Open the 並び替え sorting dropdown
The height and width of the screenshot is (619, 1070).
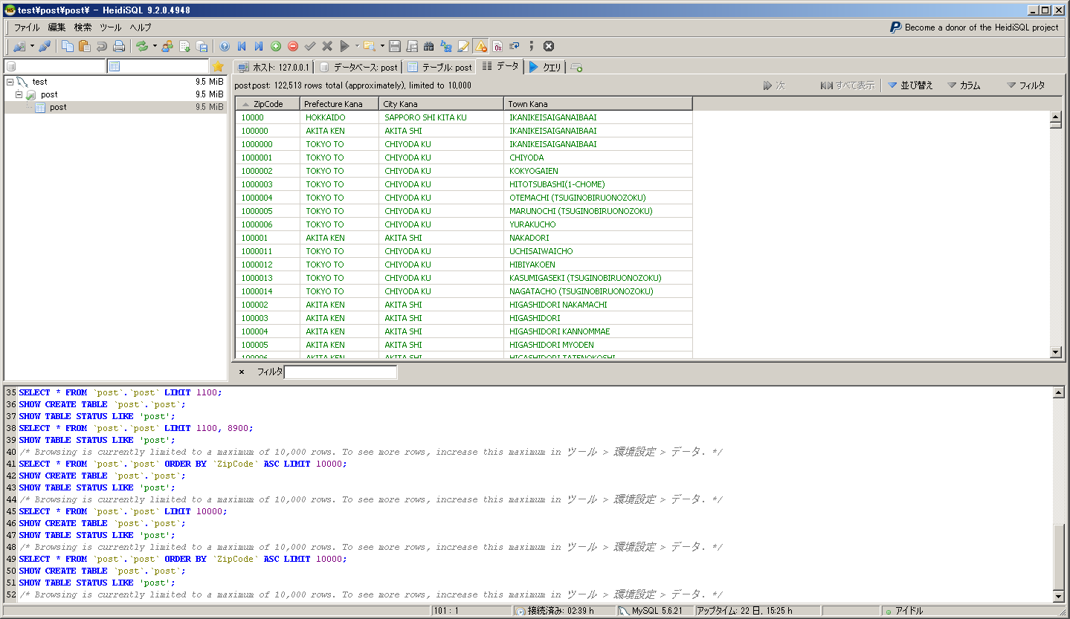tap(910, 85)
